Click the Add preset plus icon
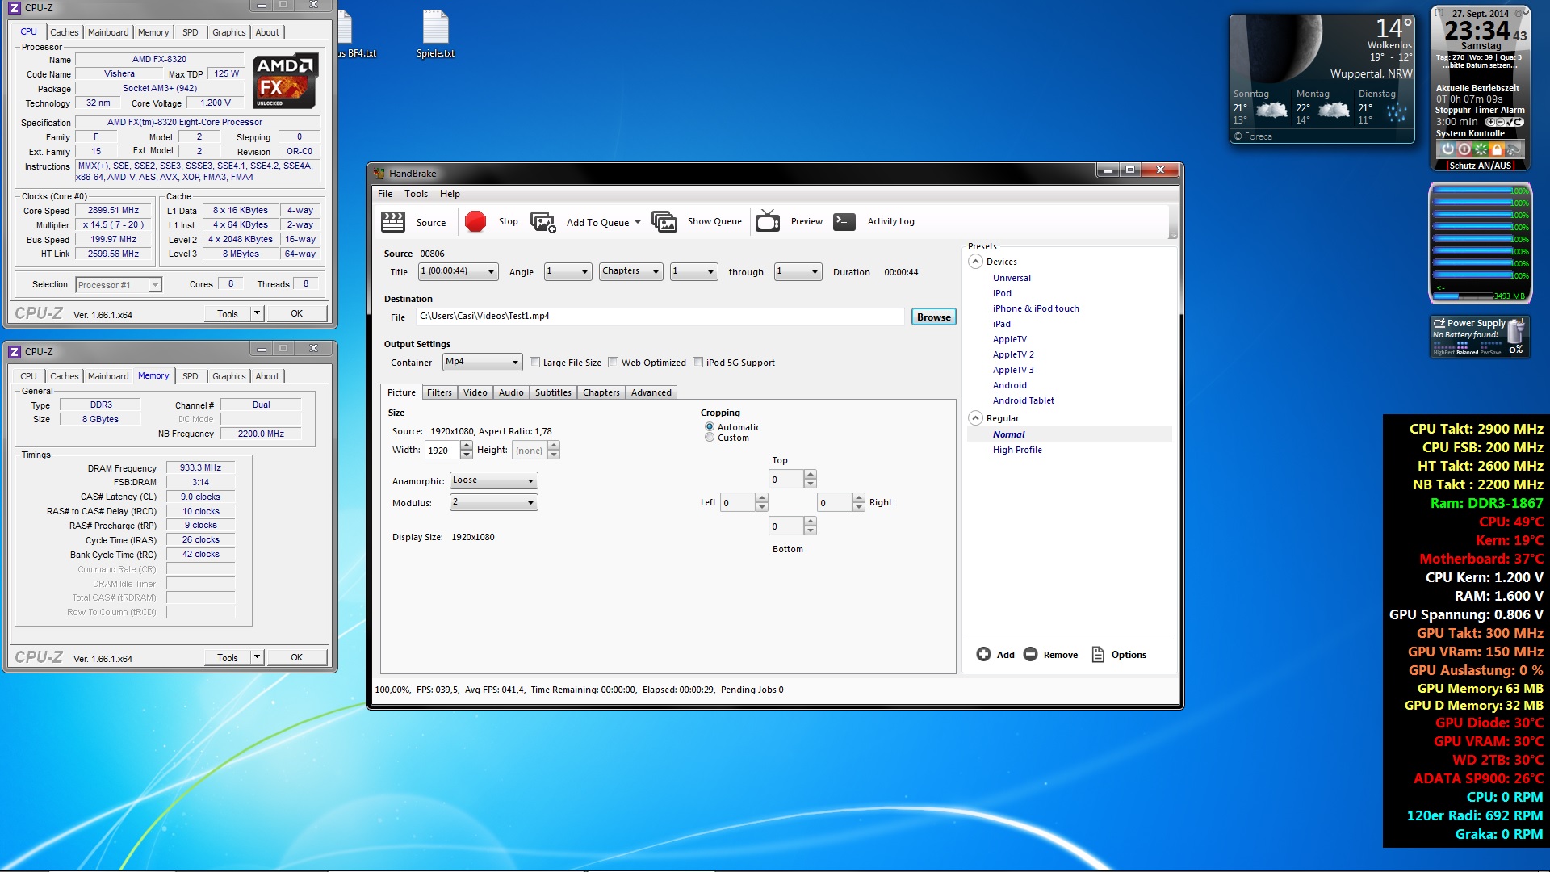Image resolution: width=1550 pixels, height=872 pixels. [x=983, y=655]
